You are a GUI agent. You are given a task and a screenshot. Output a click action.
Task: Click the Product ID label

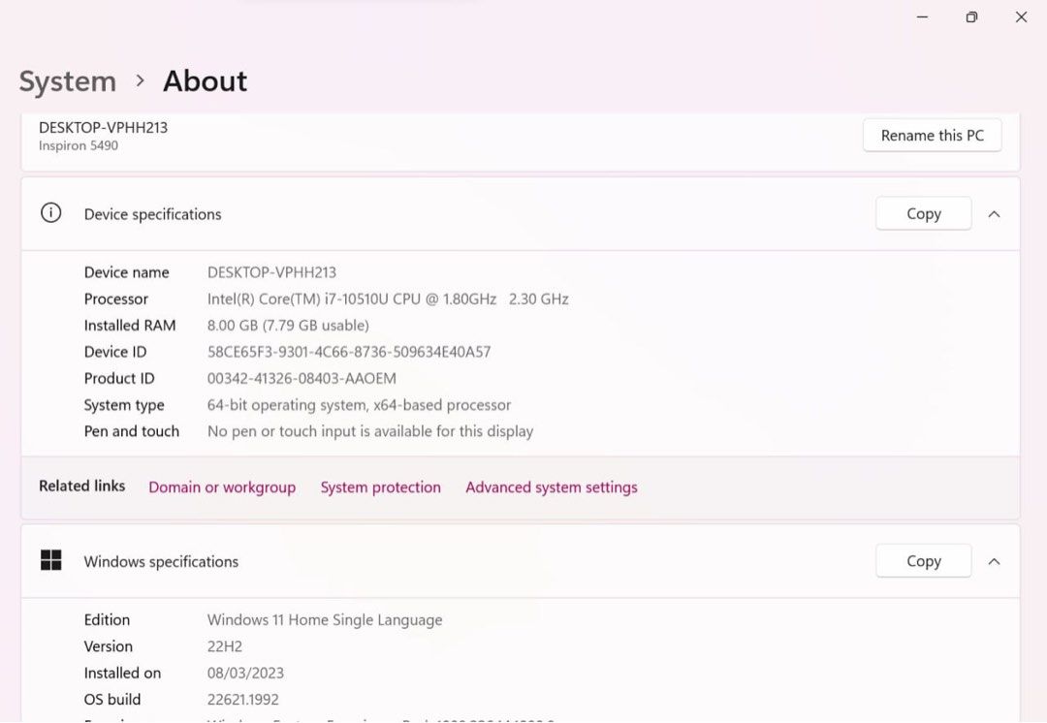[119, 379]
